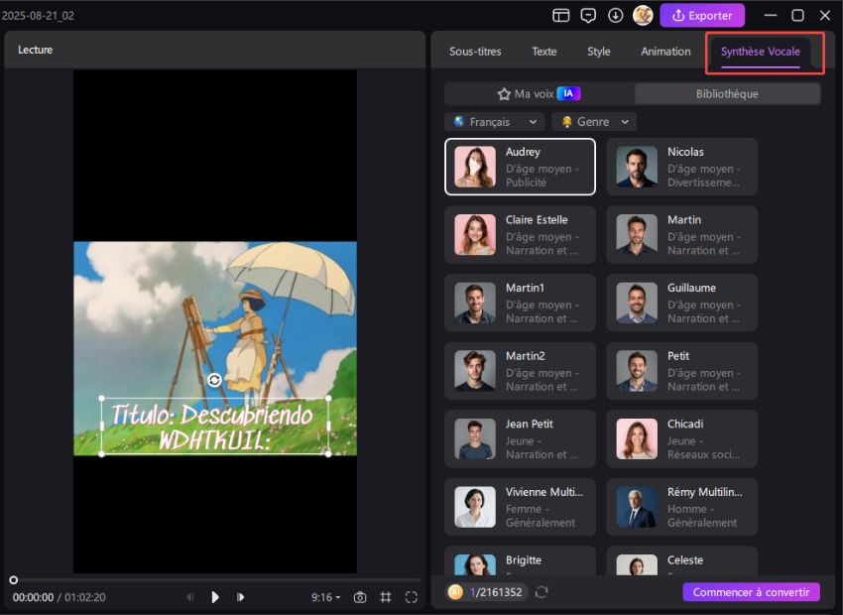Click the Exporter button

coord(701,16)
